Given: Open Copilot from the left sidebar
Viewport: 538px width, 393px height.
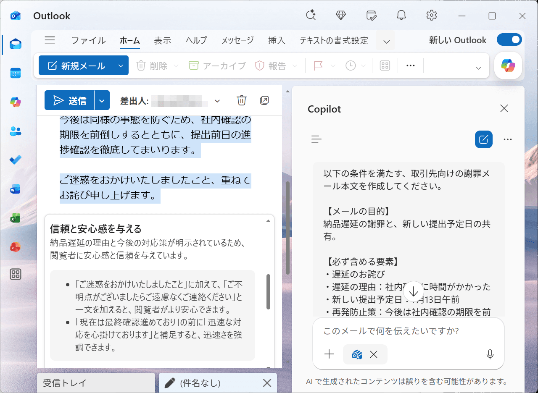Looking at the screenshot, I should (x=16, y=102).
